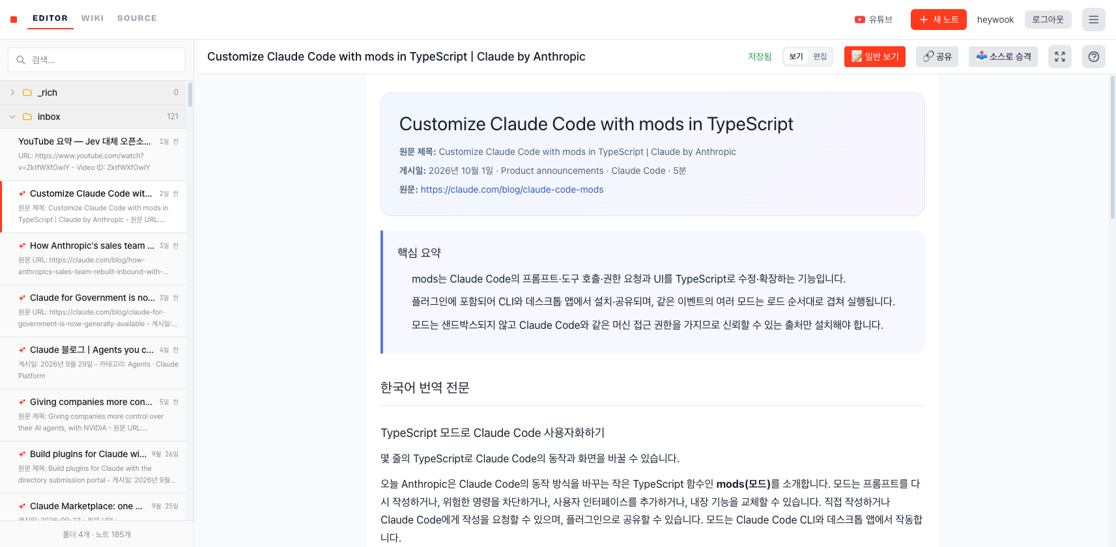Click sparkle icon on Claude 블로그 Agents note
This screenshot has height=547, width=1116.
point(22,350)
